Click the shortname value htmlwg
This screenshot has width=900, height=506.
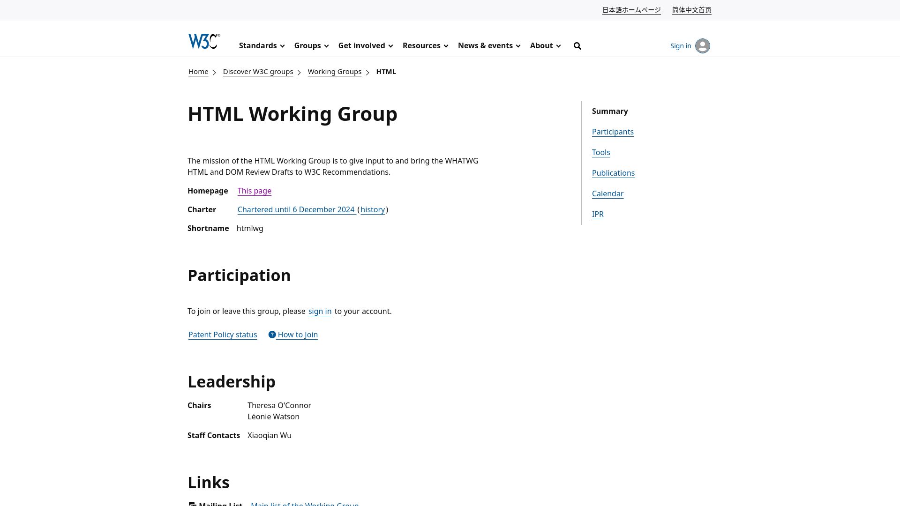pos(250,229)
